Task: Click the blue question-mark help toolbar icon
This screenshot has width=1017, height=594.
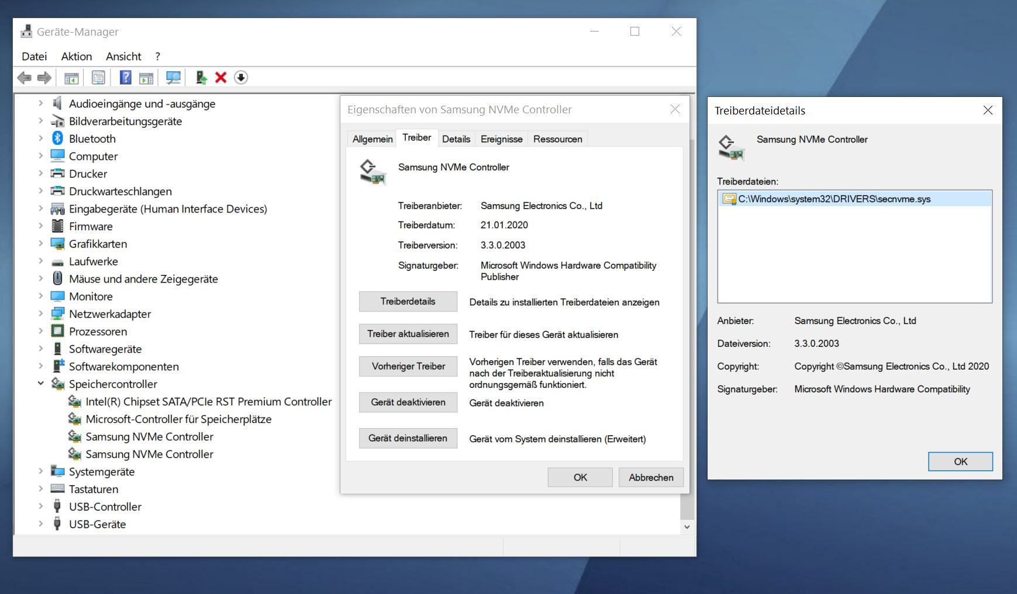Action: 125,78
